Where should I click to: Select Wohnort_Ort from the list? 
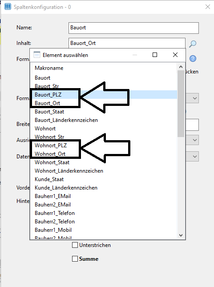coord(50,154)
